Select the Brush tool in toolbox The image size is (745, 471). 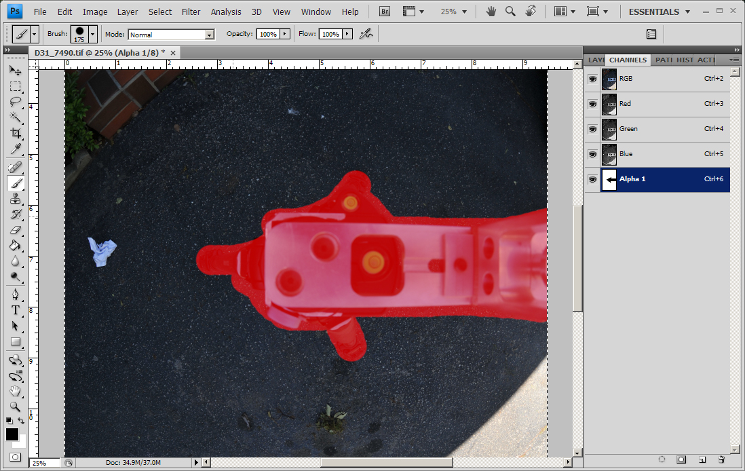click(15, 183)
